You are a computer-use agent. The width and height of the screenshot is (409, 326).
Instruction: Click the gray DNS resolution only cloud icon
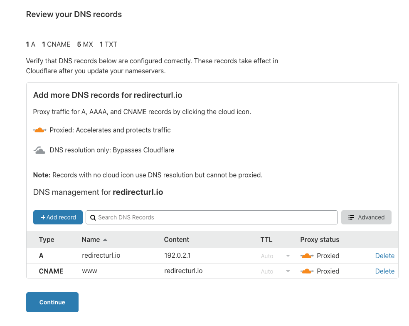39,150
